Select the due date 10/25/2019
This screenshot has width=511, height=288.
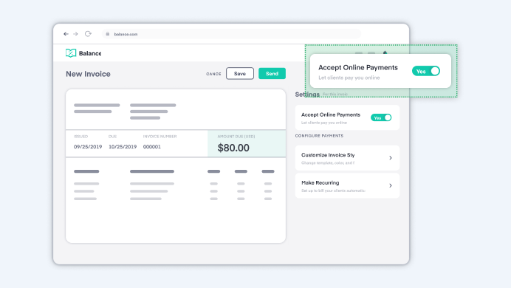(x=123, y=147)
